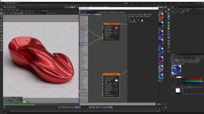Click the search icon in Objects manager
Viewport: 204px width, 114px height.
tap(198, 9)
